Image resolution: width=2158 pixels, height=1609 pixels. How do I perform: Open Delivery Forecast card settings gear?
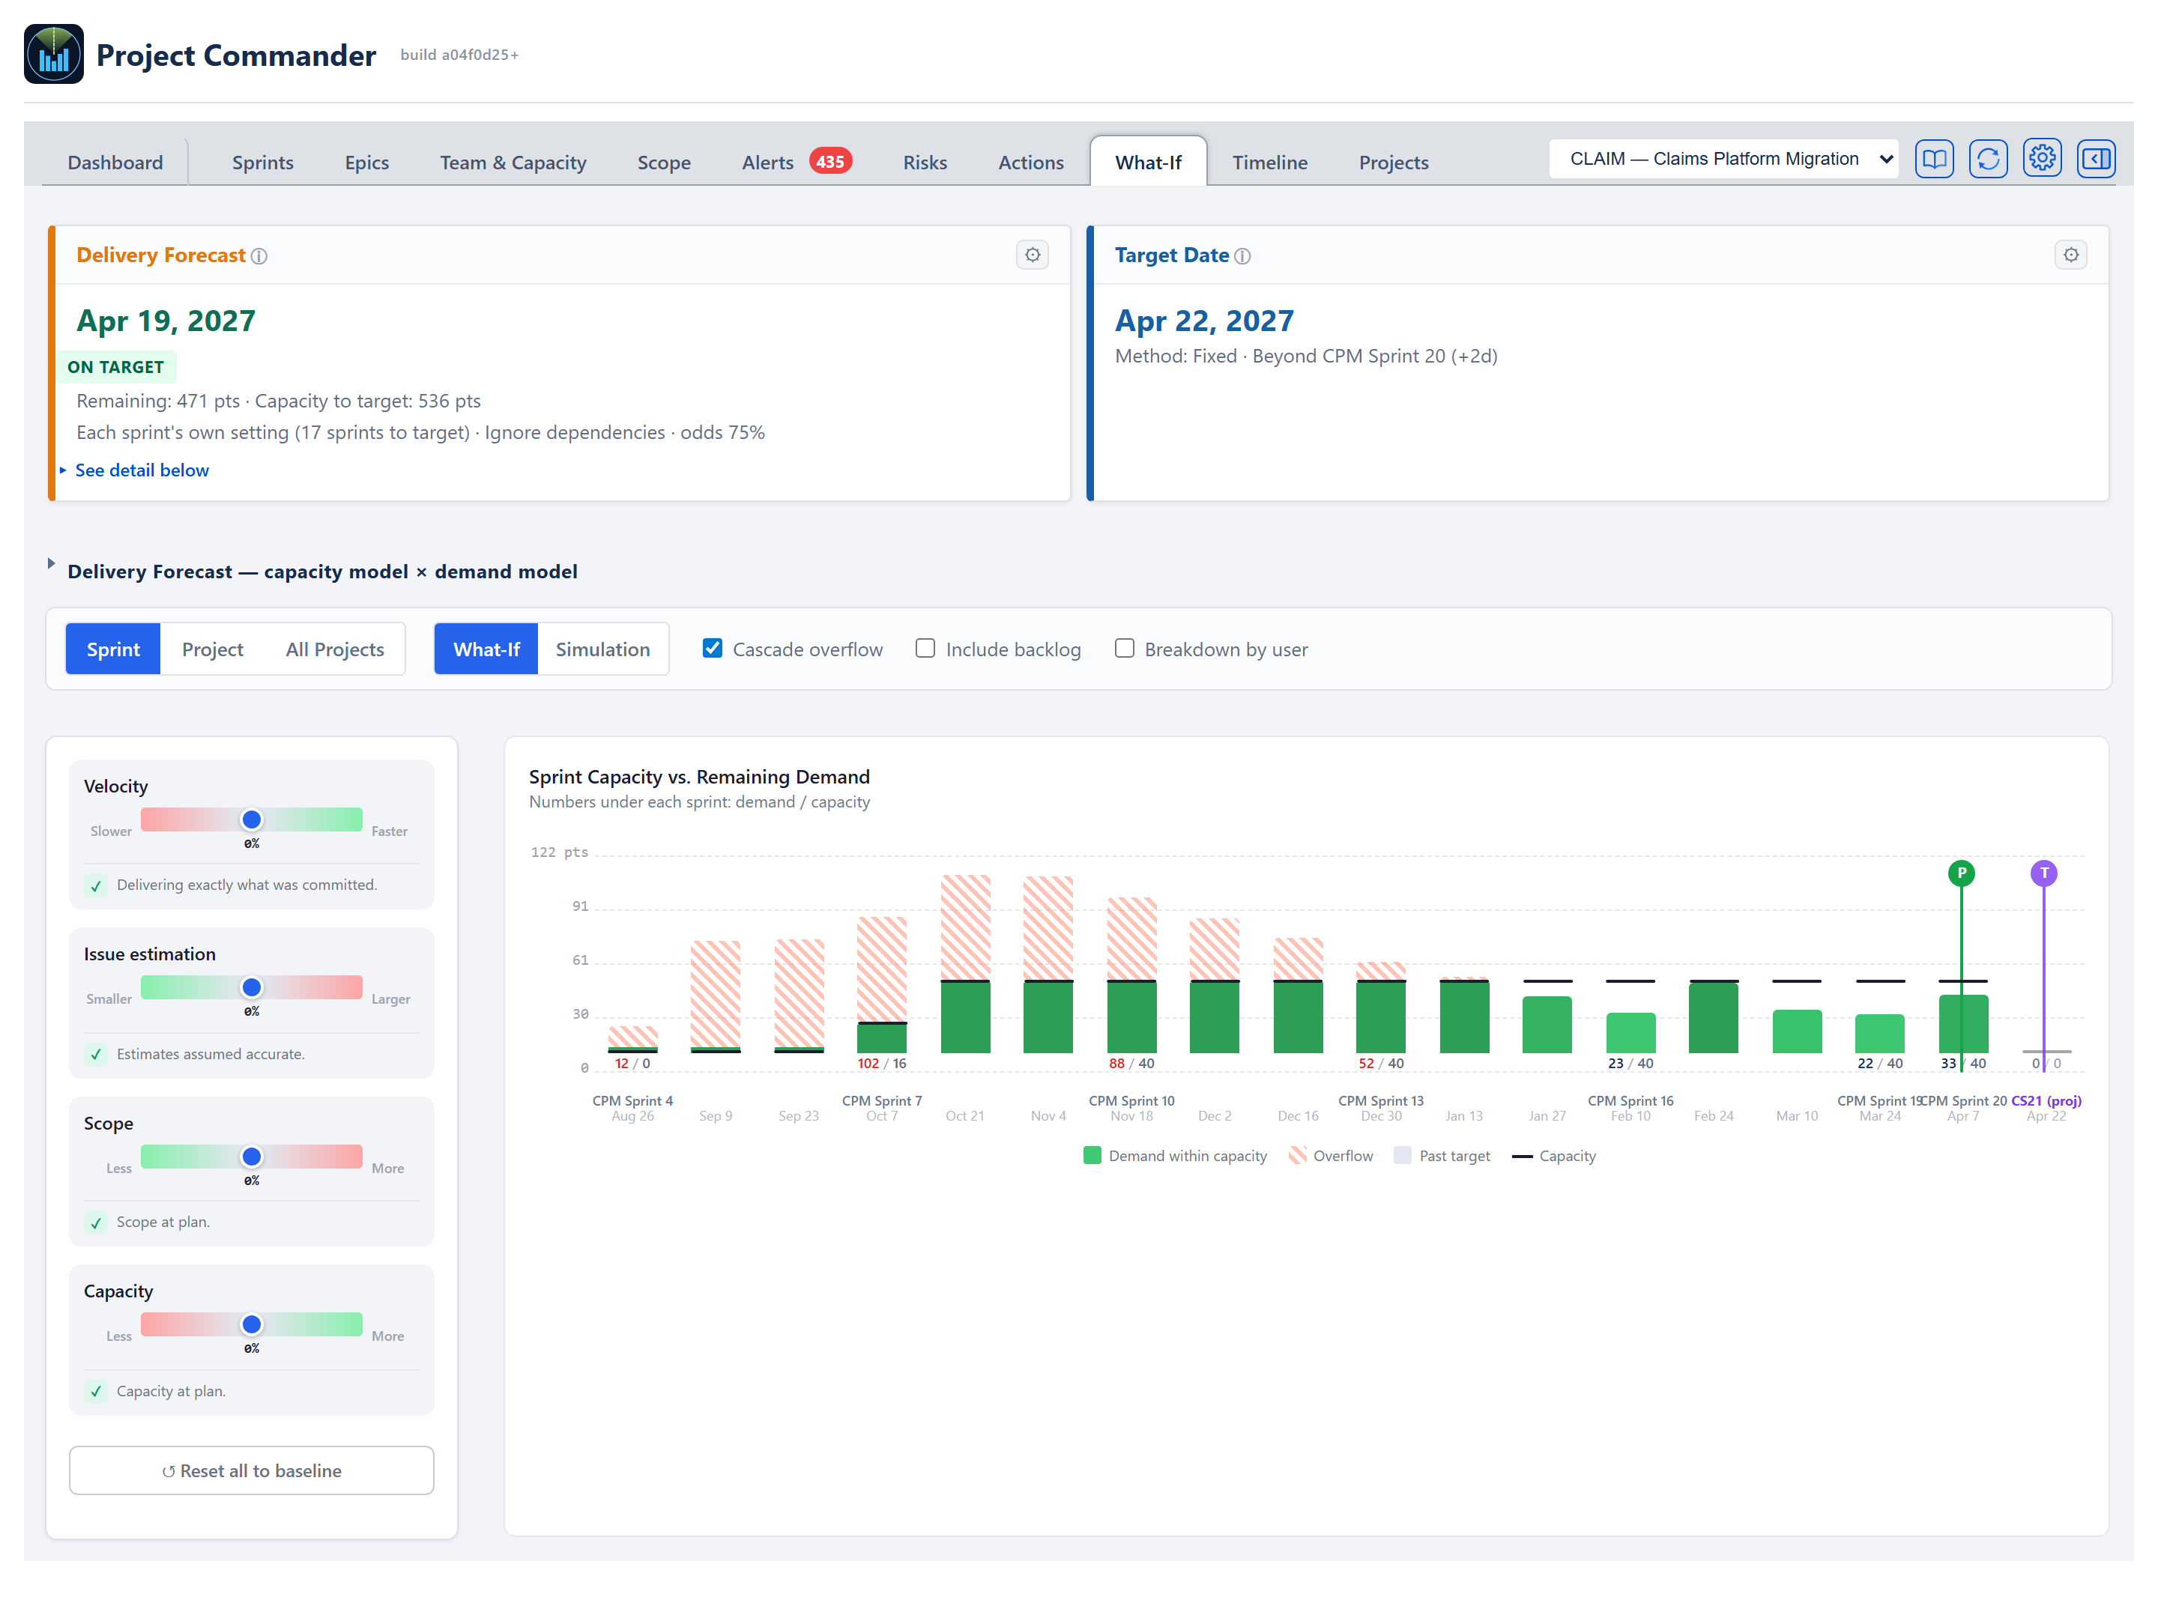(x=1033, y=255)
